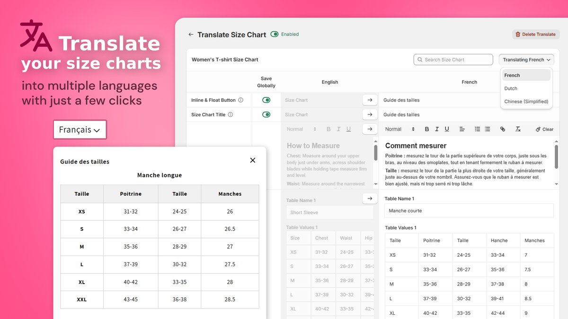Go back using the arrow beside Translate Size Chart

click(x=191, y=34)
